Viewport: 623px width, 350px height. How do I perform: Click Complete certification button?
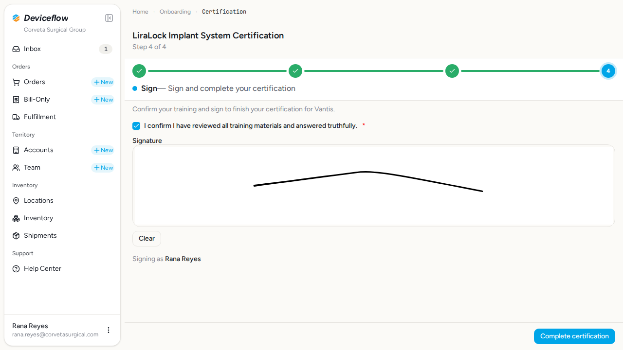[574, 336]
